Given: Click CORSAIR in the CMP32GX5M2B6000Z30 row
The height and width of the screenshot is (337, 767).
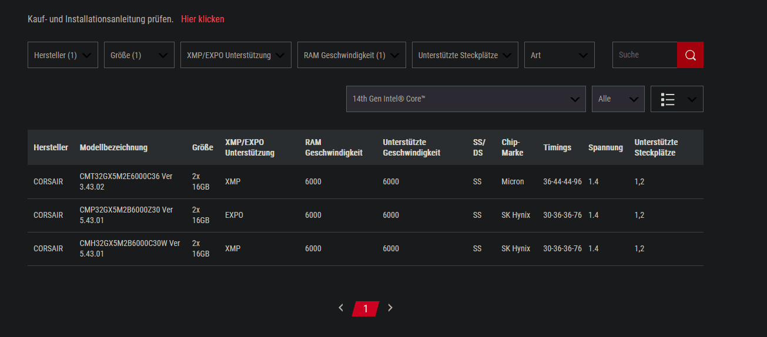Looking at the screenshot, I should [48, 215].
